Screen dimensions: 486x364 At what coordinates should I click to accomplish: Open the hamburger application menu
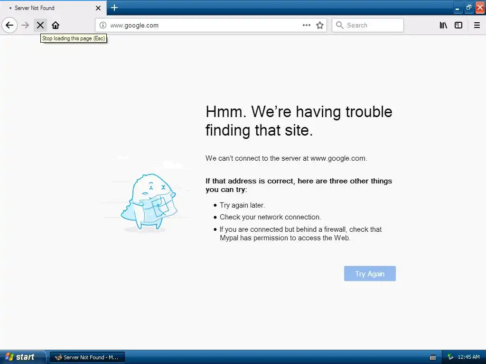pos(477,25)
